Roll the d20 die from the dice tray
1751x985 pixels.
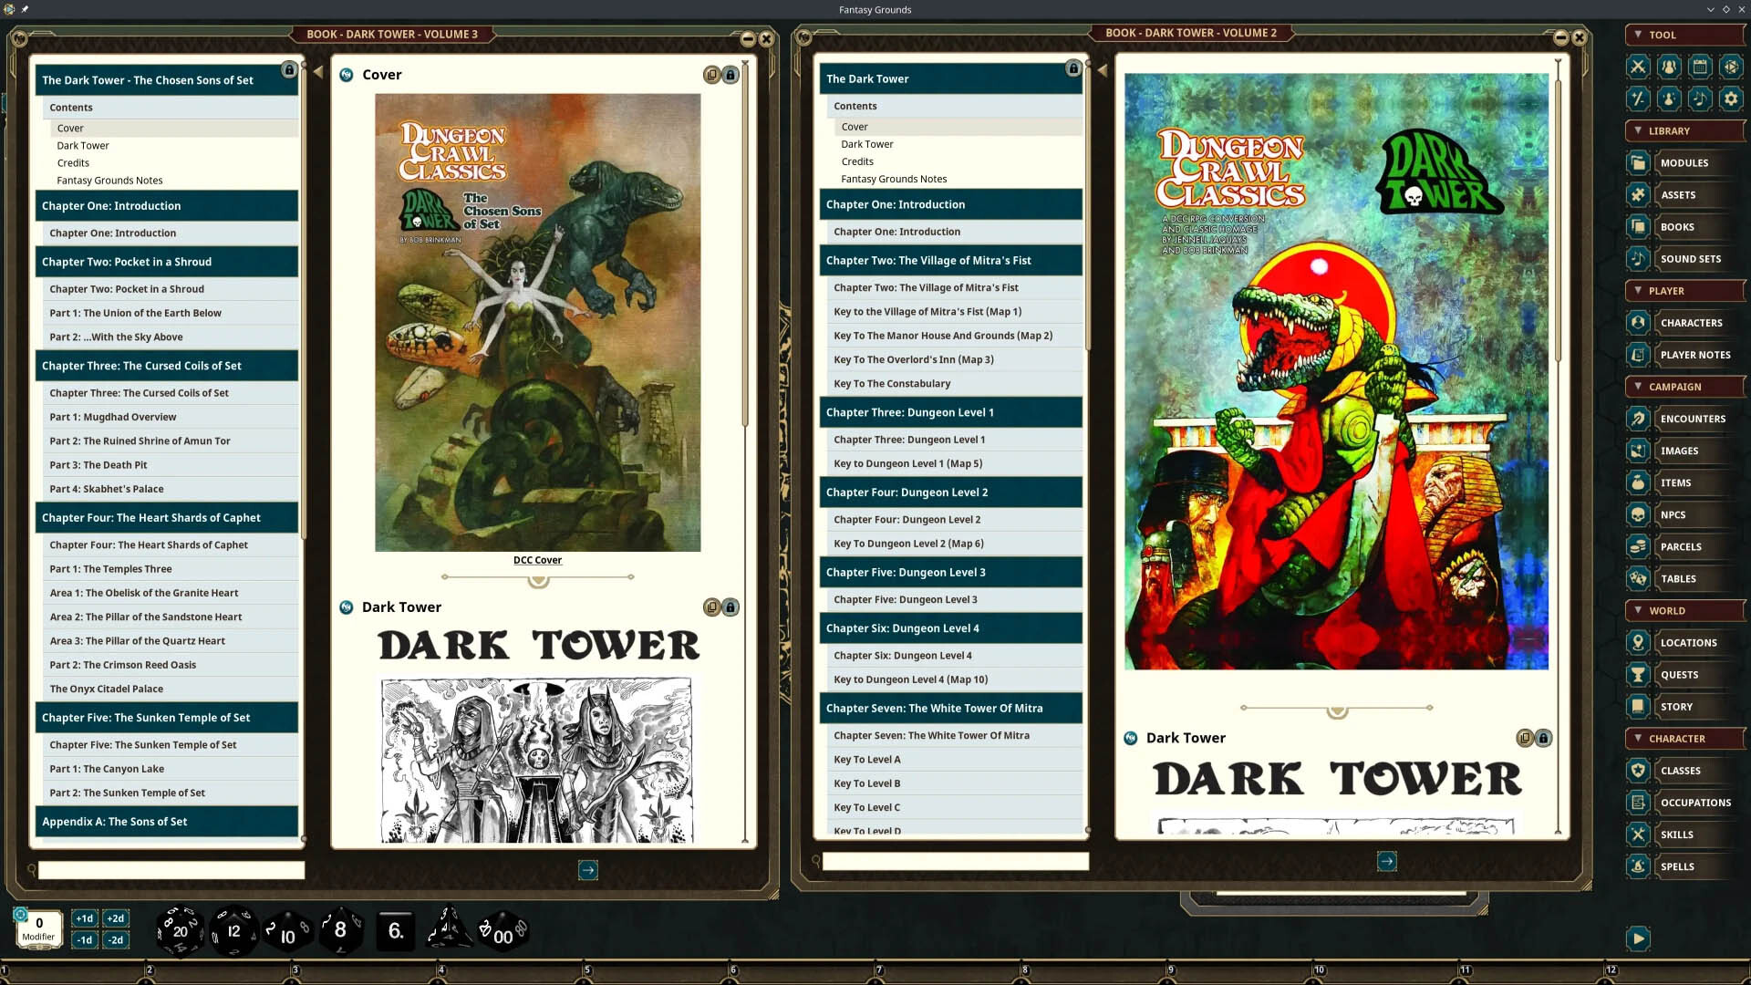pos(179,930)
